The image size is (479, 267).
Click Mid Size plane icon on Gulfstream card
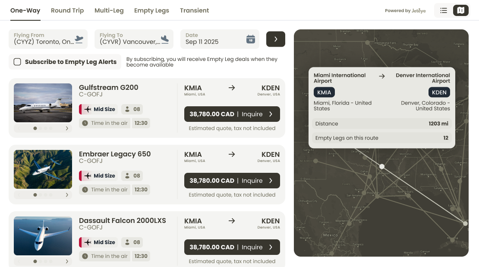pos(88,109)
